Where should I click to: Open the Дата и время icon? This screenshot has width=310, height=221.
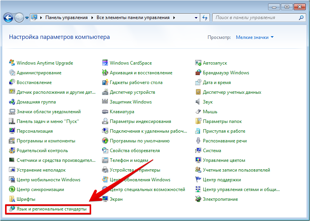pyautogui.click(x=198, y=82)
